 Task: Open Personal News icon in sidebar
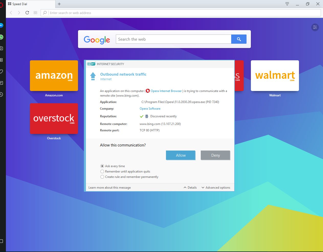tap(1, 83)
